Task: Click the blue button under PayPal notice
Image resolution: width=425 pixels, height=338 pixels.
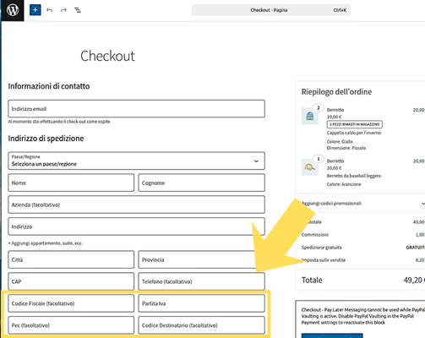Action: tap(332, 335)
